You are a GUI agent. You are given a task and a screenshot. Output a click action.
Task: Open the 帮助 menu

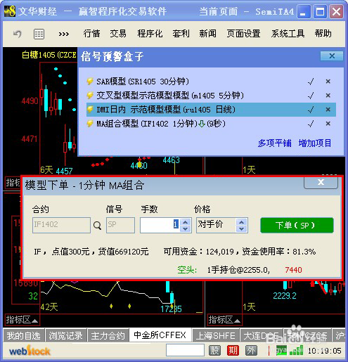click(323, 34)
